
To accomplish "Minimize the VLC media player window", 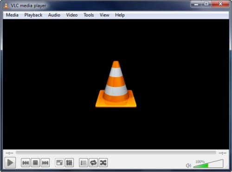I will pyautogui.click(x=196, y=4).
